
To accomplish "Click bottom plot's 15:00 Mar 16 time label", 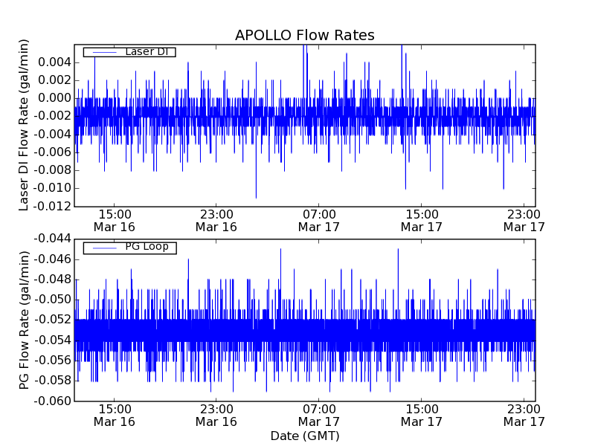I will tap(114, 415).
